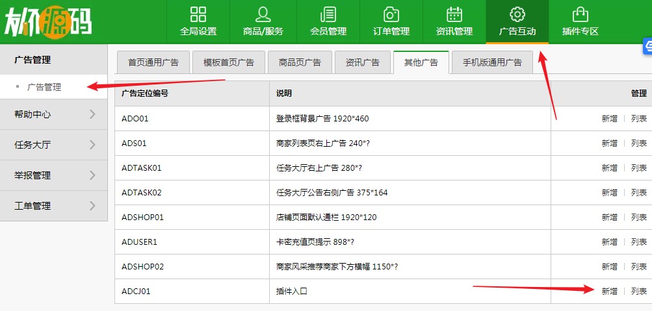652x311 pixels.
Task: Click the 订单管理 camera icon
Action: coord(391,15)
